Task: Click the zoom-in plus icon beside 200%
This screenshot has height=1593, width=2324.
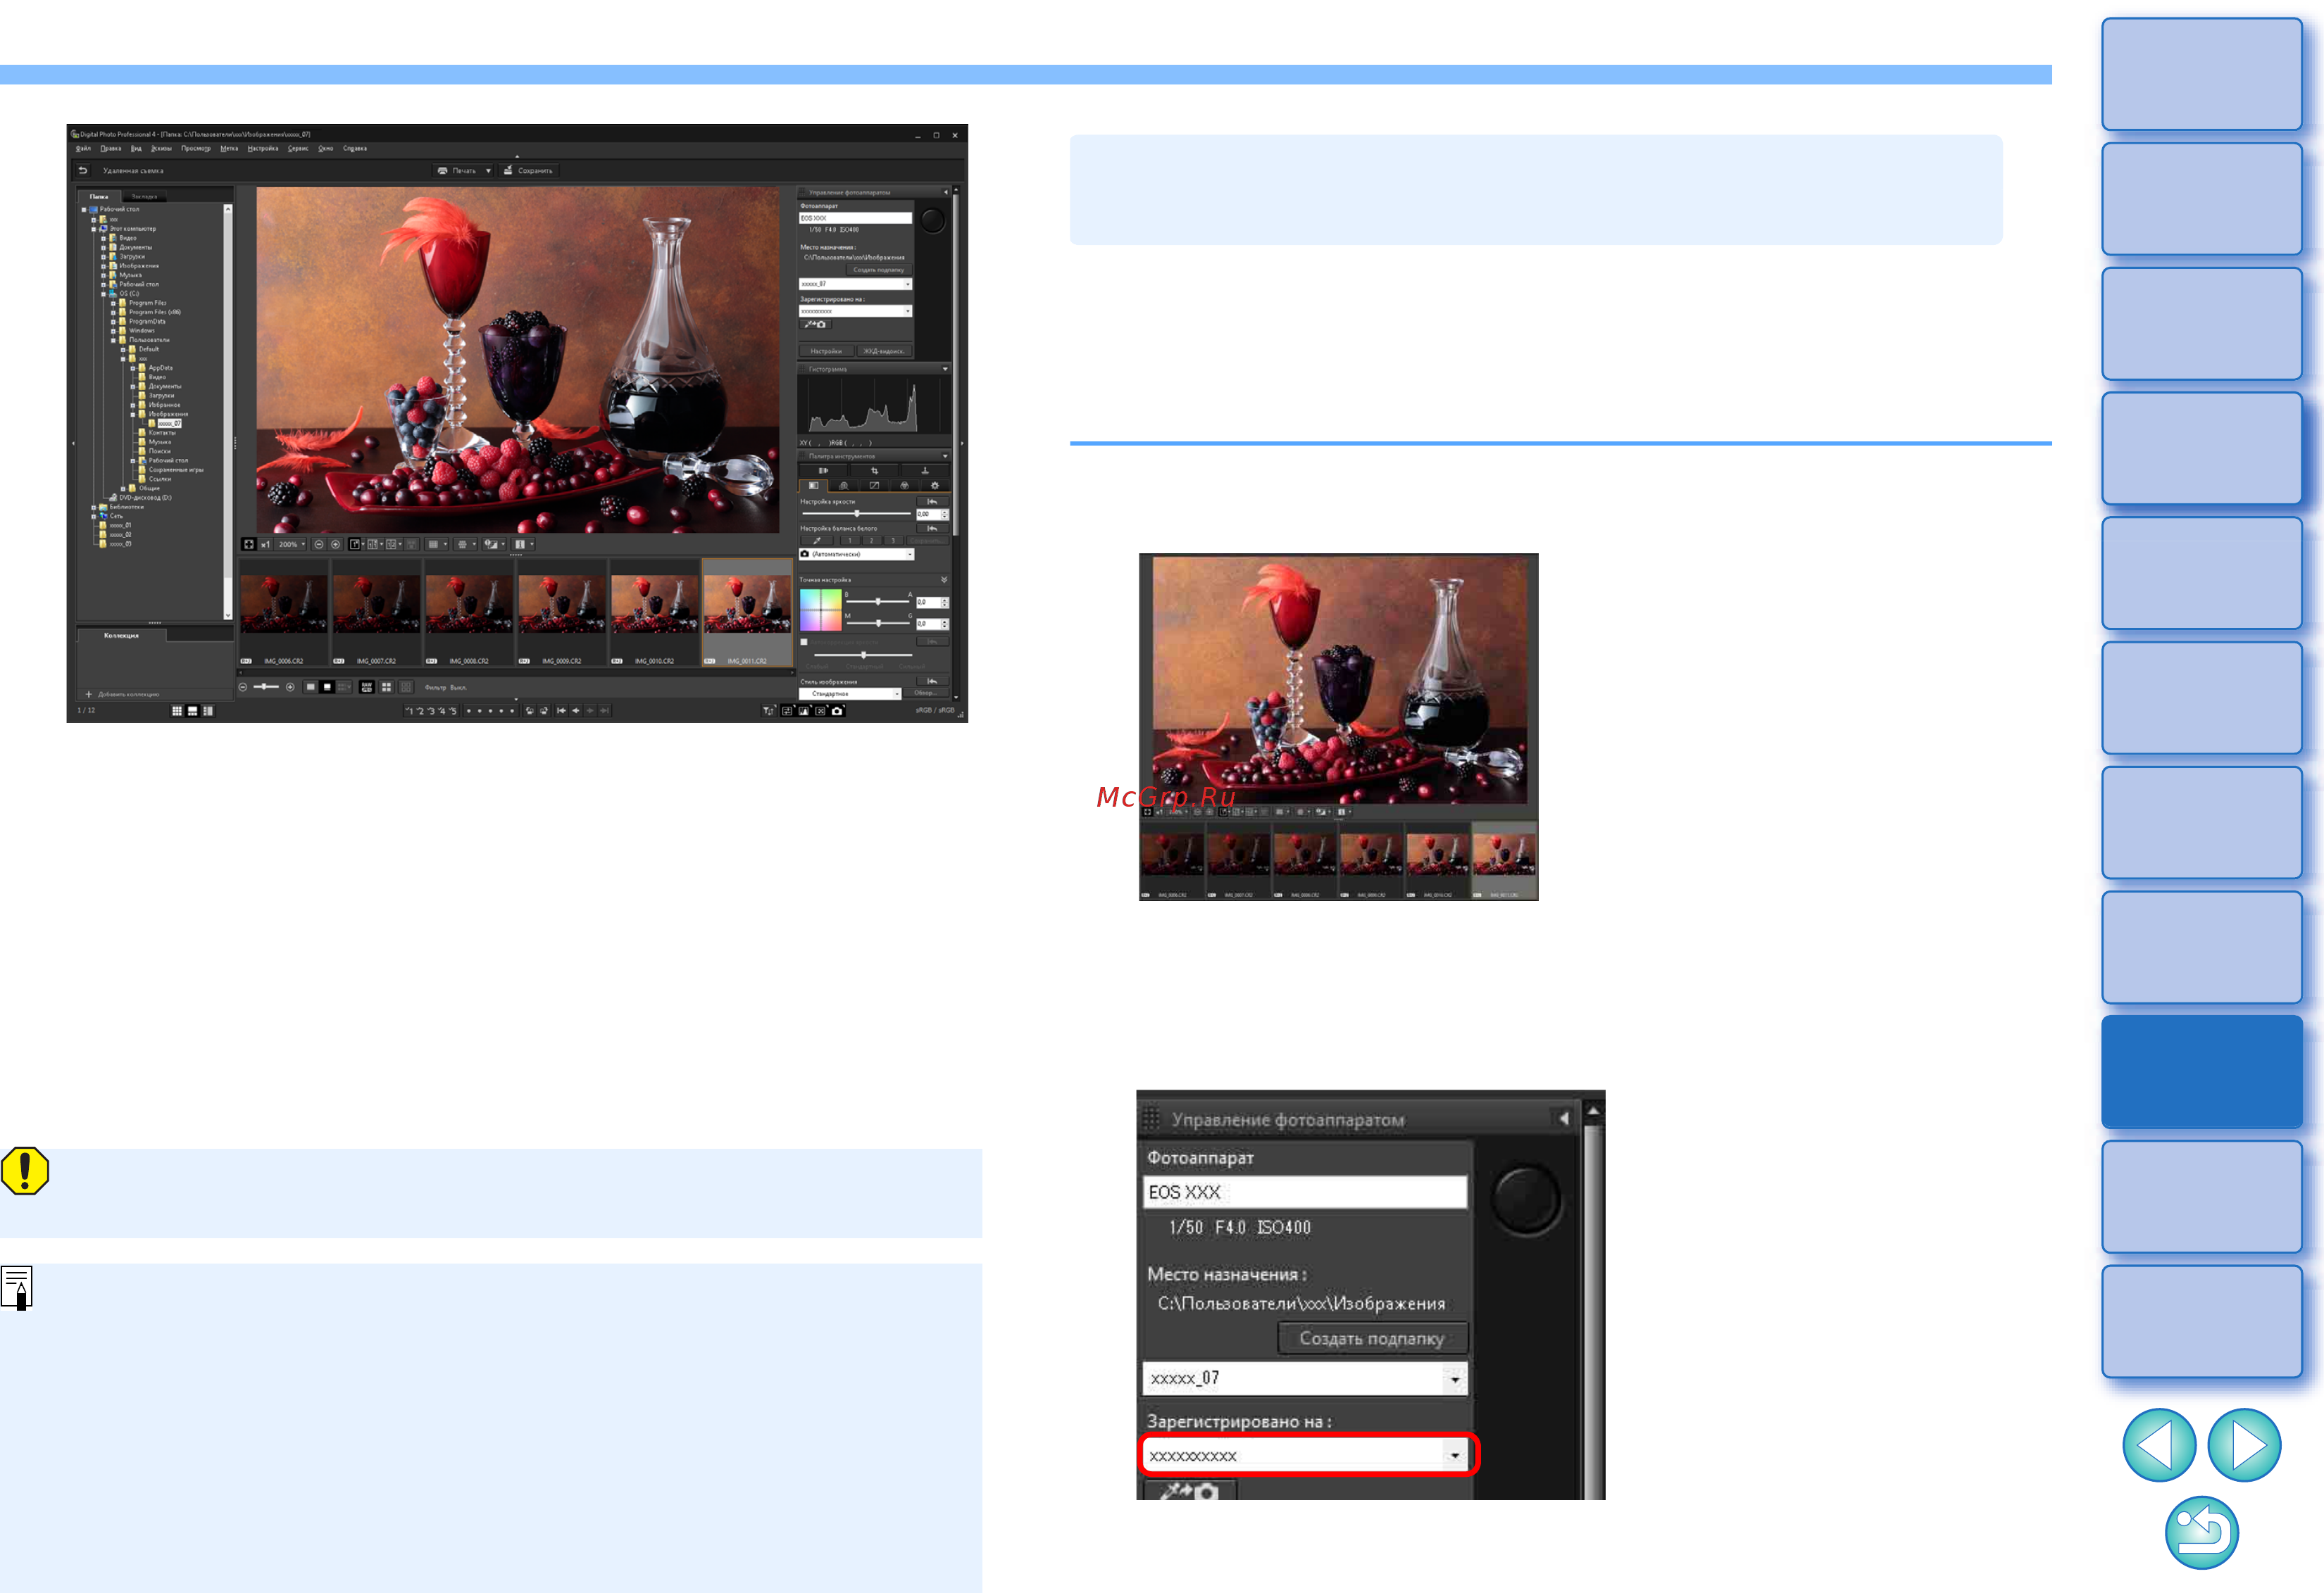Action: 335,545
